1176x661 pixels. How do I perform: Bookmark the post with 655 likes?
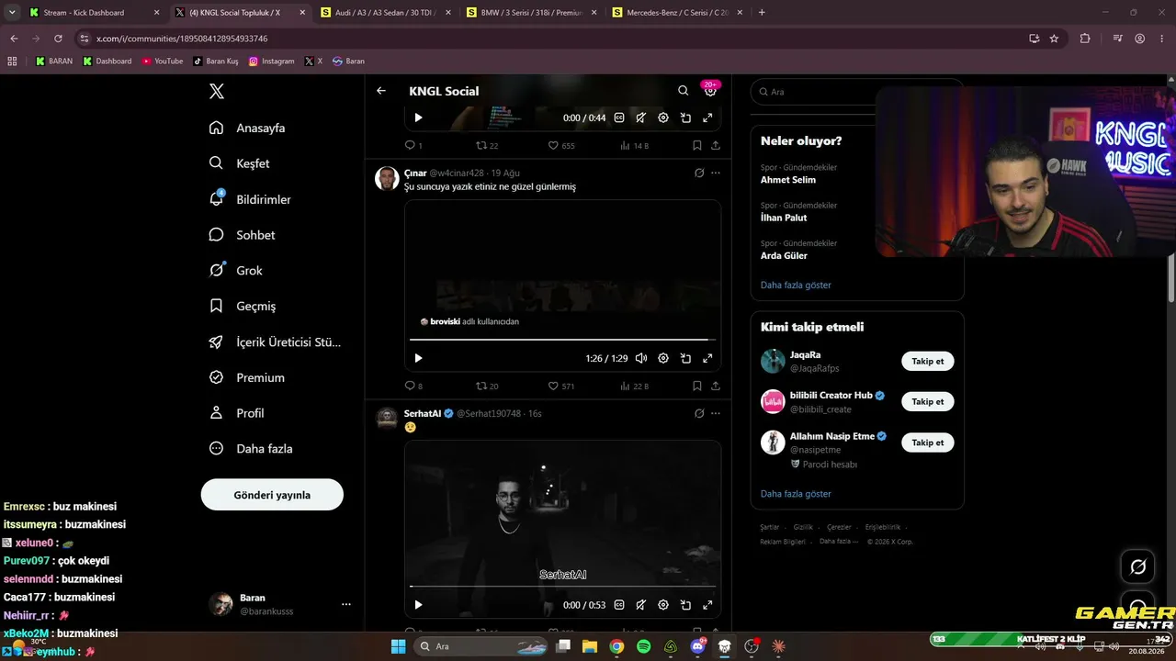pos(697,145)
